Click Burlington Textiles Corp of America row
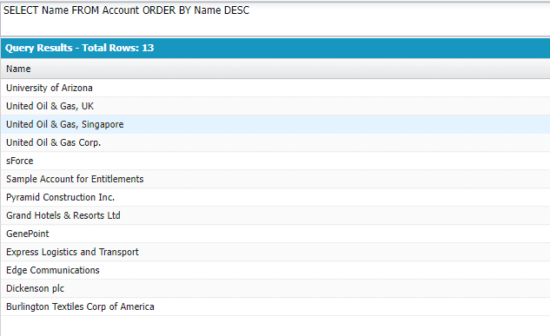The image size is (550, 336). (275, 306)
